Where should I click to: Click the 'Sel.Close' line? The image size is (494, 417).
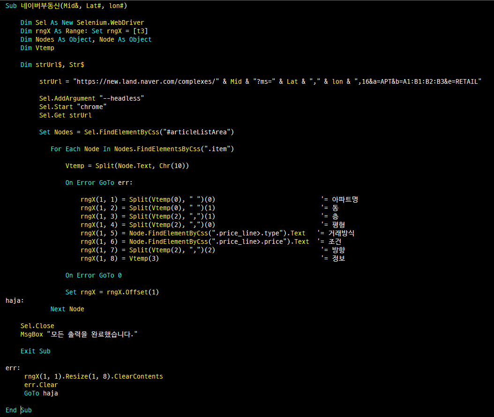click(37, 326)
